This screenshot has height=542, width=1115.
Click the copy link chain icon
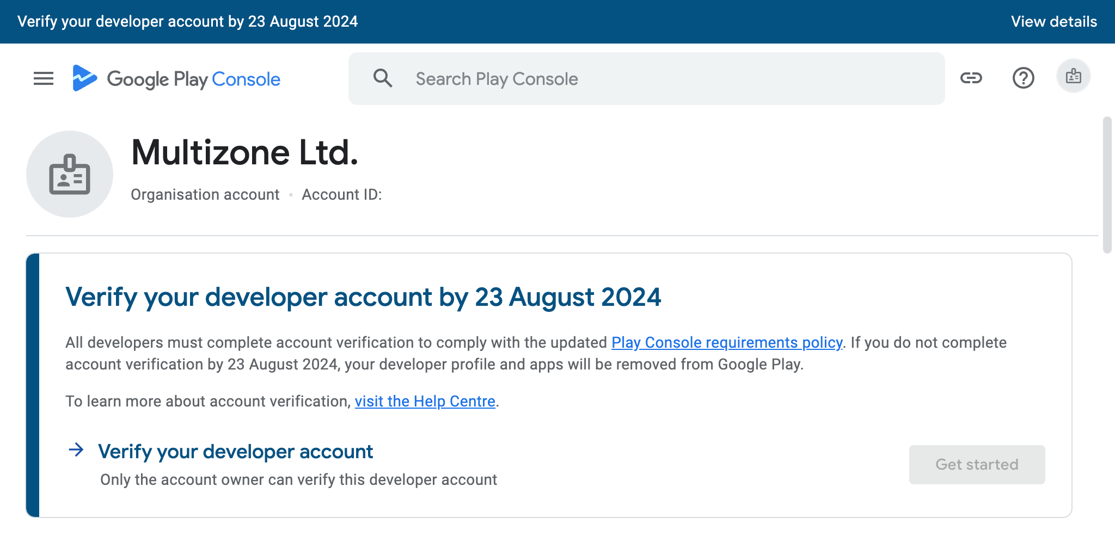971,78
